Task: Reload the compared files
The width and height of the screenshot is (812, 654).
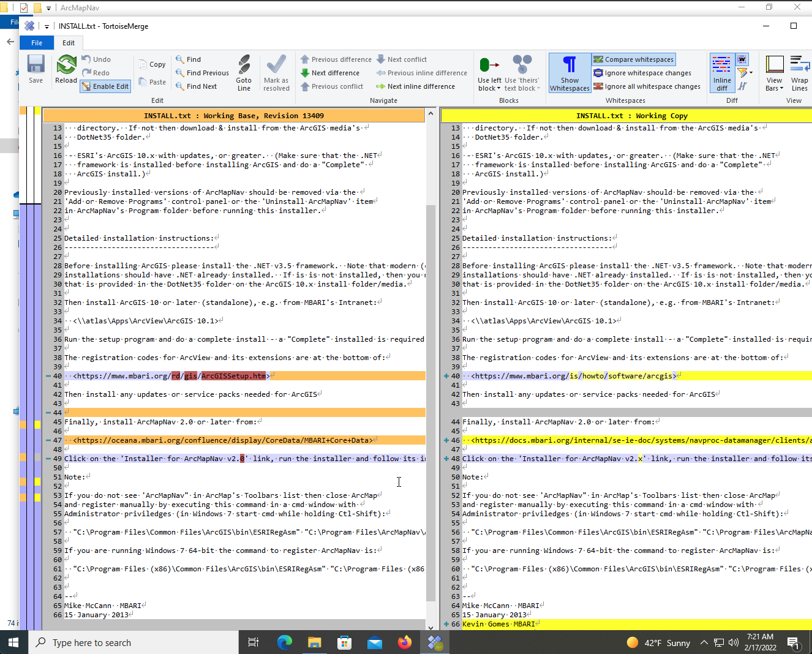Action: (66, 69)
